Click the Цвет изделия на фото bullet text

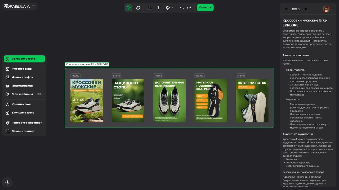(x=309, y=126)
